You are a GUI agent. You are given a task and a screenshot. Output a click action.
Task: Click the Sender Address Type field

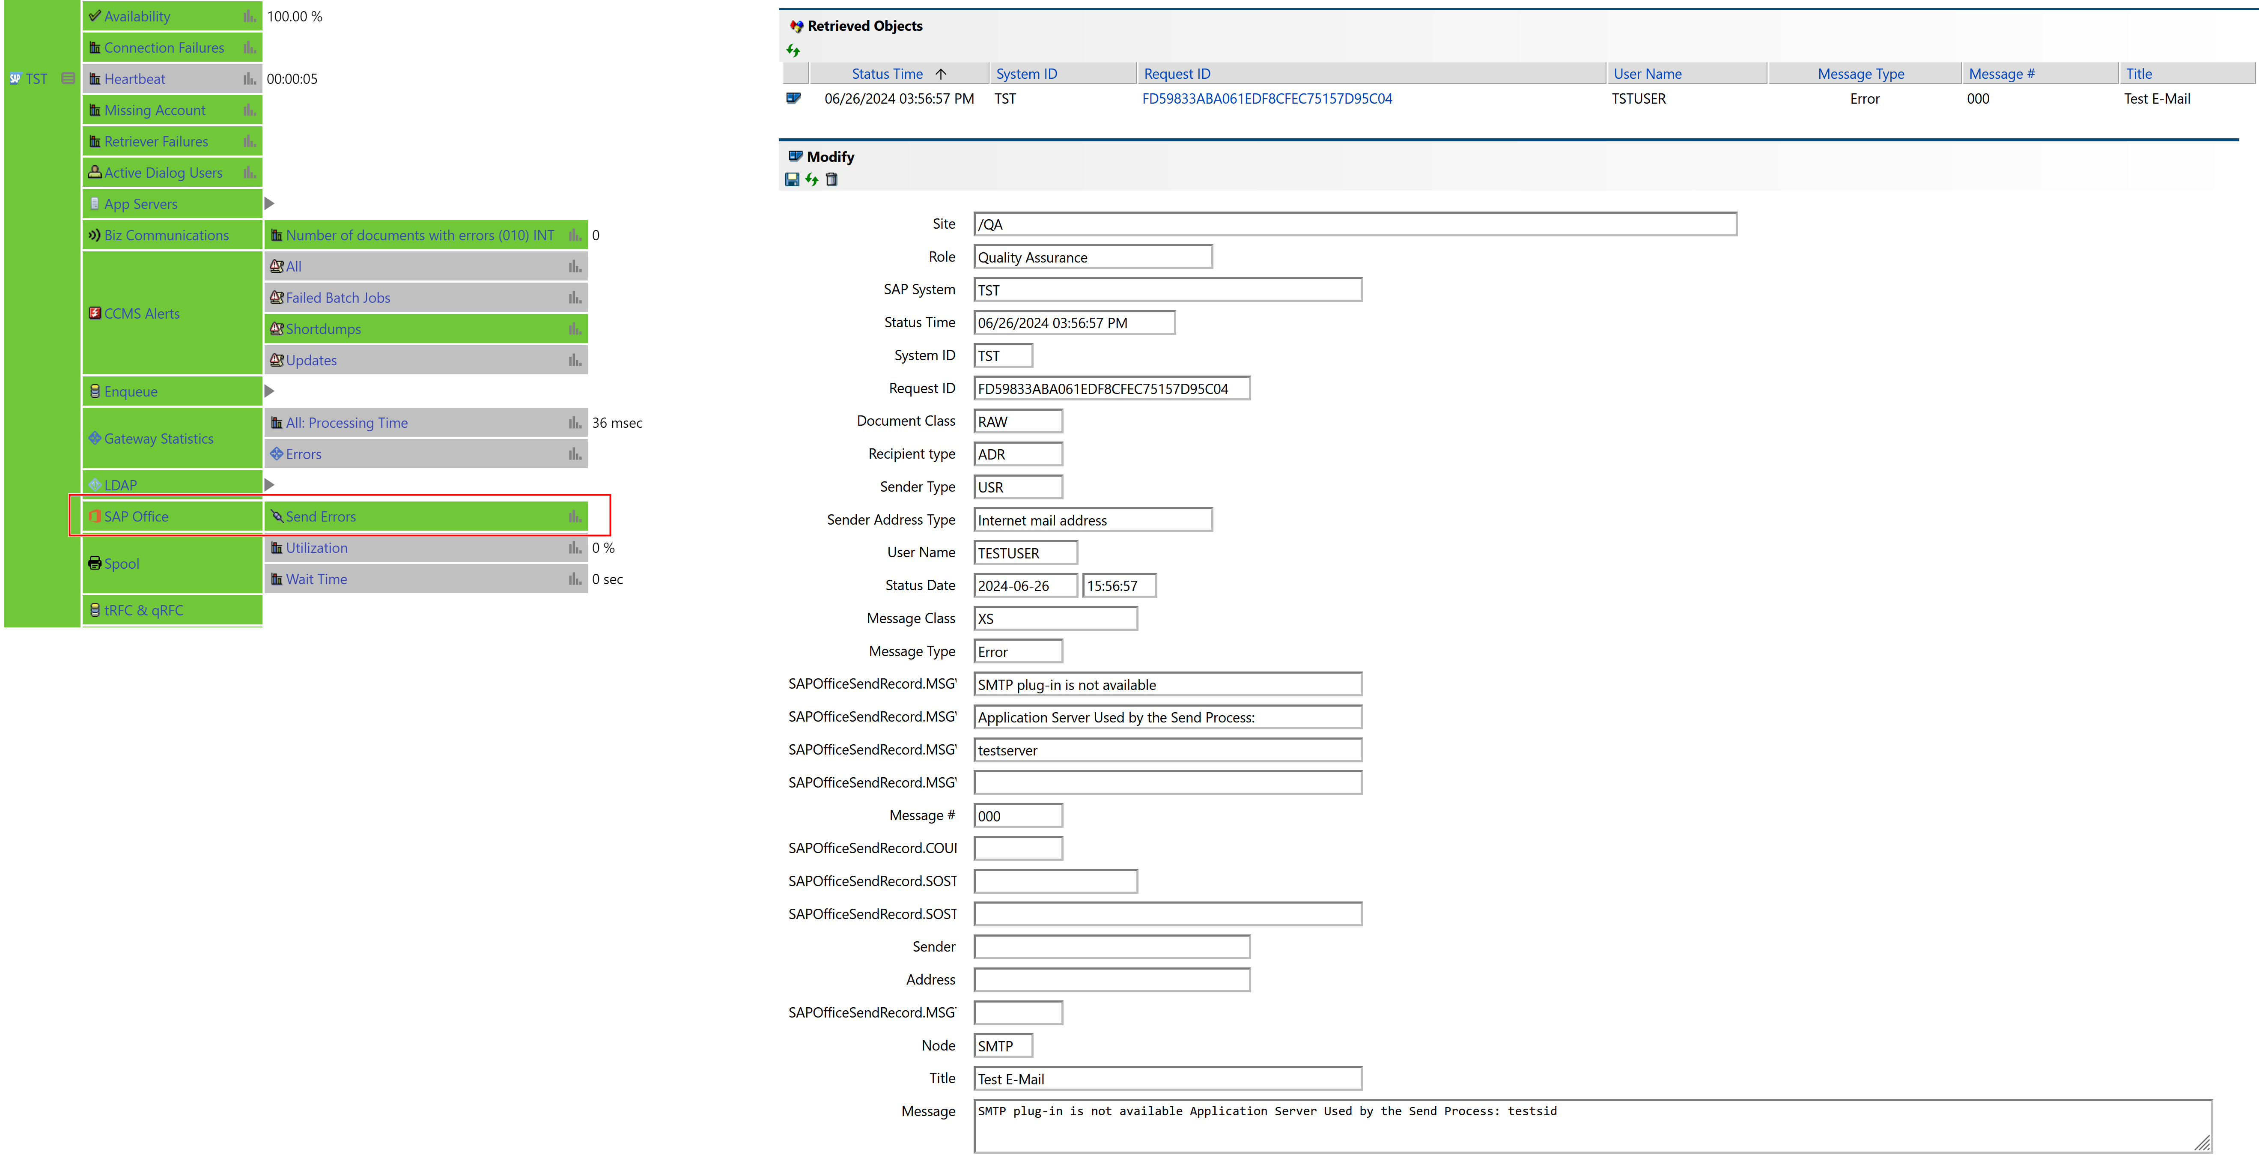(1093, 520)
